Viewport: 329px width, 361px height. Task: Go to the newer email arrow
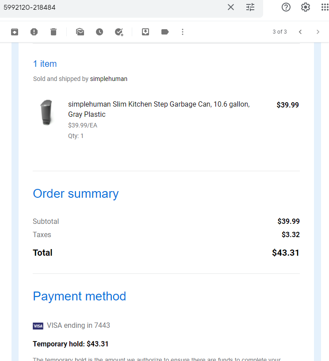[300, 32]
